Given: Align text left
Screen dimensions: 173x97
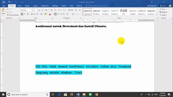Looking at the screenshot, I should tap(55, 14).
